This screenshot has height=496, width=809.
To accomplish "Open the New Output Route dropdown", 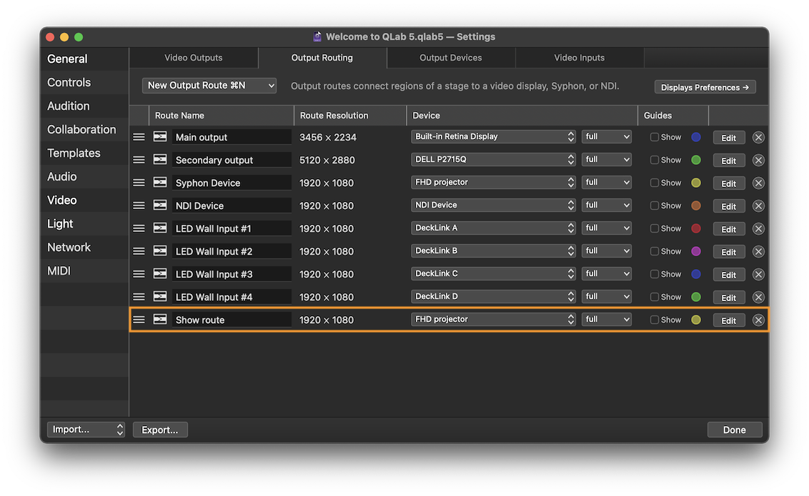I will click(x=209, y=86).
